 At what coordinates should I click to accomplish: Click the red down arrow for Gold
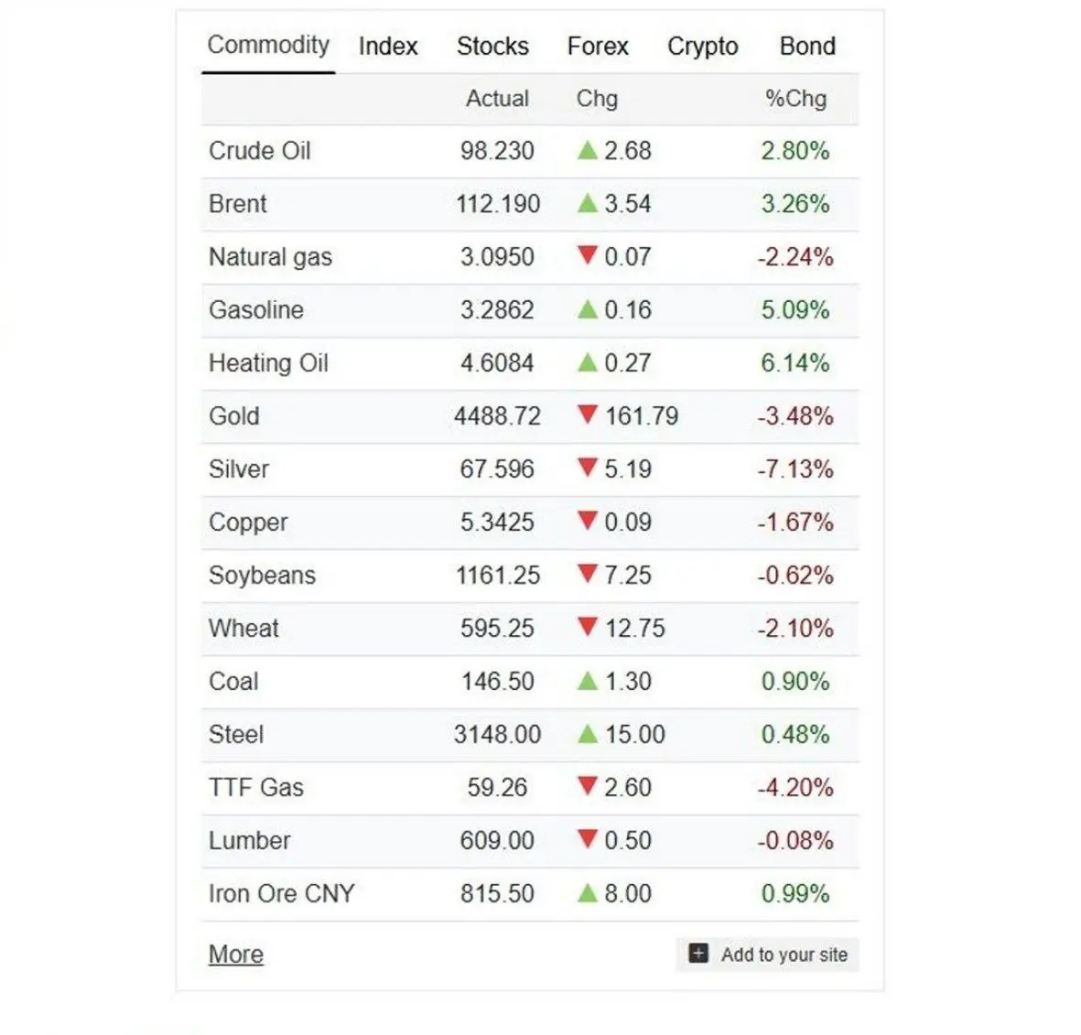(588, 415)
